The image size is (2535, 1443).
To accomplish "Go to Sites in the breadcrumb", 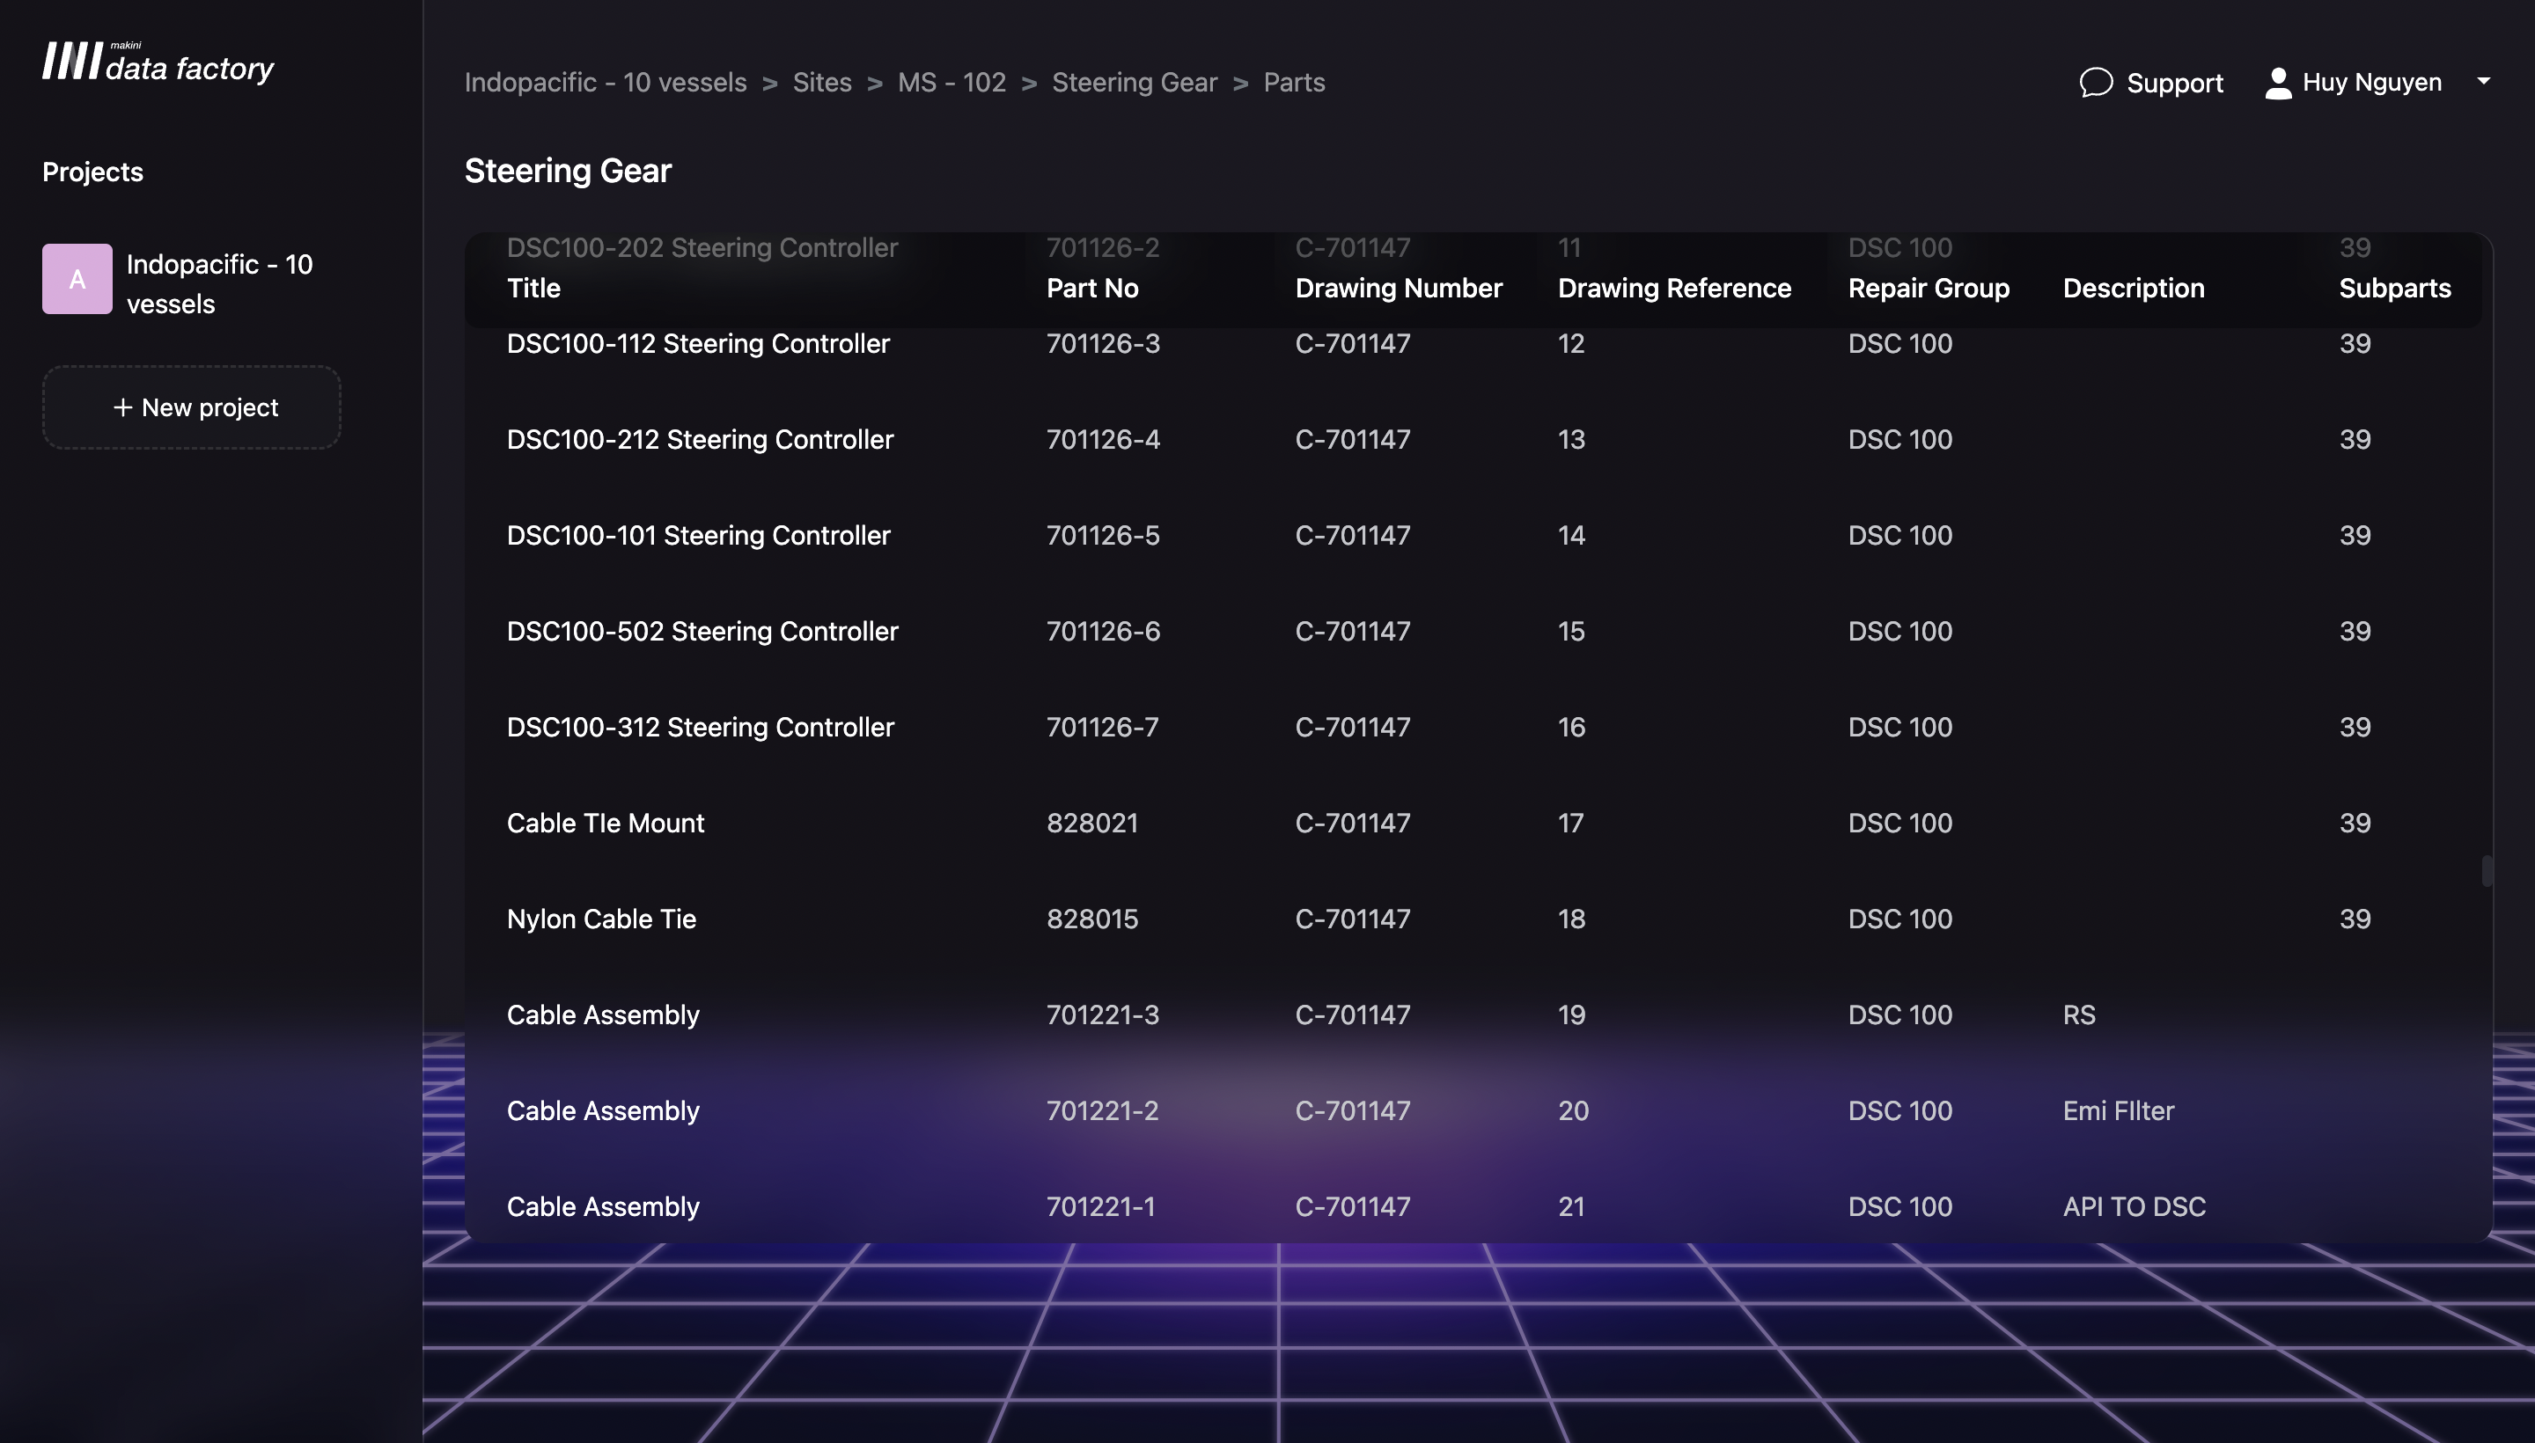I will coord(821,82).
